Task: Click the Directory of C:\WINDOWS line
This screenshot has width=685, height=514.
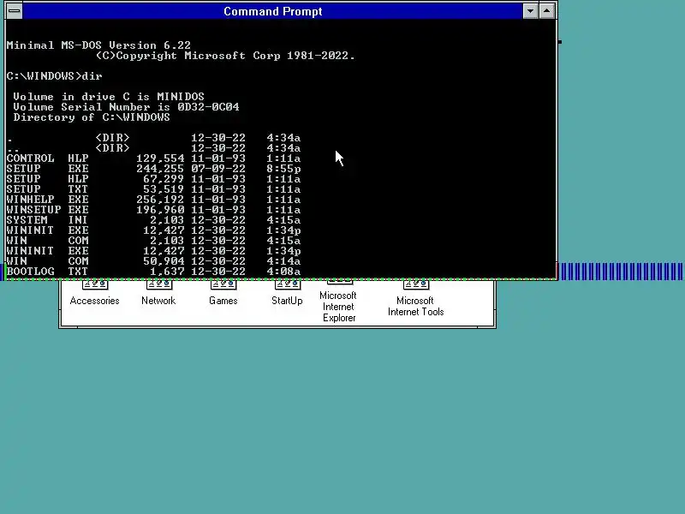Action: click(92, 117)
